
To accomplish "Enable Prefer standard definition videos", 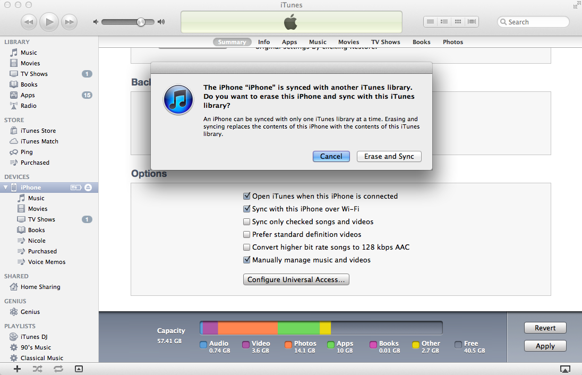I will [x=246, y=234].
